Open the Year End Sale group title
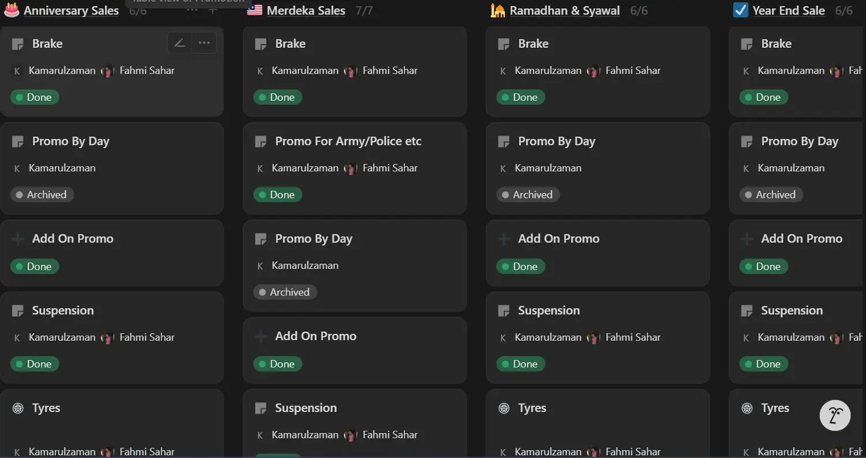Screen dimensions: 866x458 [789, 10]
